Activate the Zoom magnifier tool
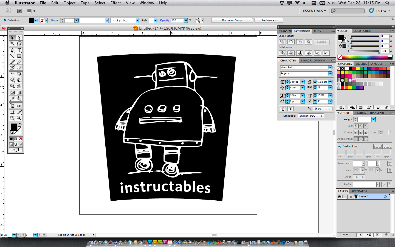 pos(19,118)
